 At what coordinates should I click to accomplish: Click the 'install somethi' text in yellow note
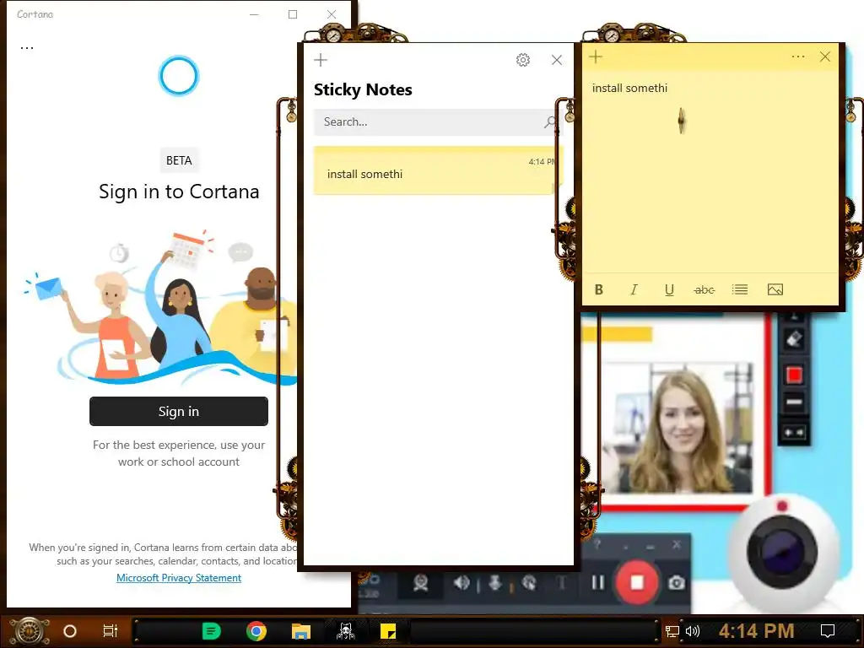(629, 88)
